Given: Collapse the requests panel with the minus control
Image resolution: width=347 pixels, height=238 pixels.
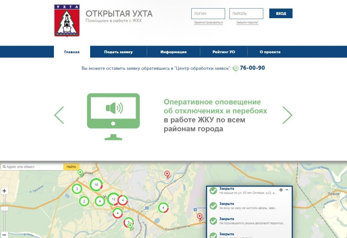Looking at the screenshot, I should pyautogui.click(x=287, y=190).
